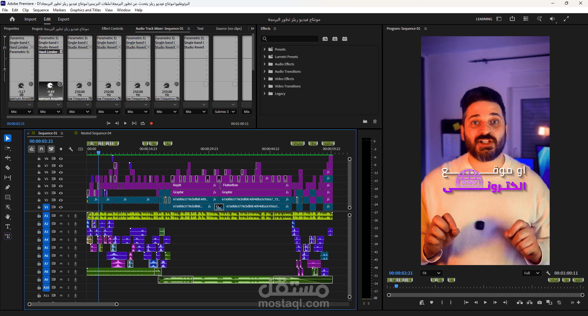The image size is (588, 316).
Task: Toggle visibility eye for track V8
Action: coord(61,159)
